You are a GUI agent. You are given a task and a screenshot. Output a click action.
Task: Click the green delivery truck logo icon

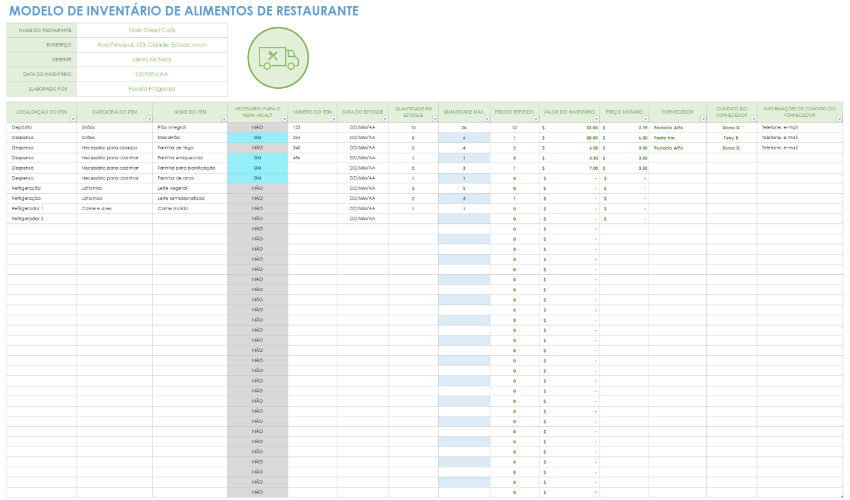click(279, 57)
